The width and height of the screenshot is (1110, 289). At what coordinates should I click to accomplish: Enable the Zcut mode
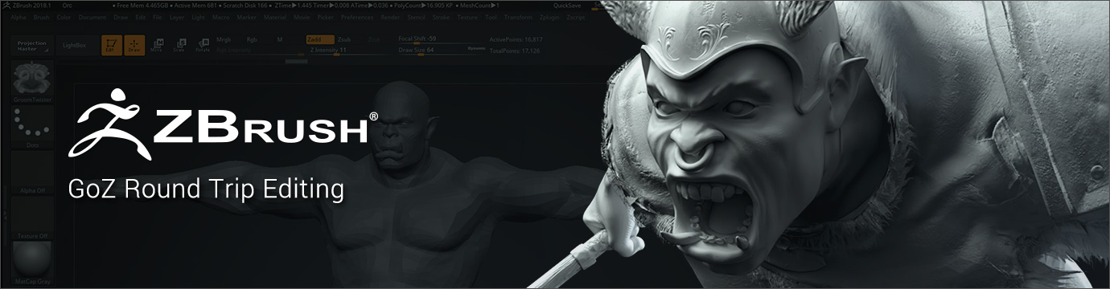coord(374,39)
